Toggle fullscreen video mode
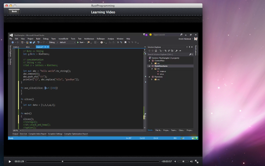Screen dimensions: 265x166 196,161
